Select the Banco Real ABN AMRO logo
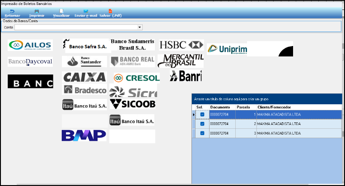Viewport: 345px width, 186px height. 132,61
